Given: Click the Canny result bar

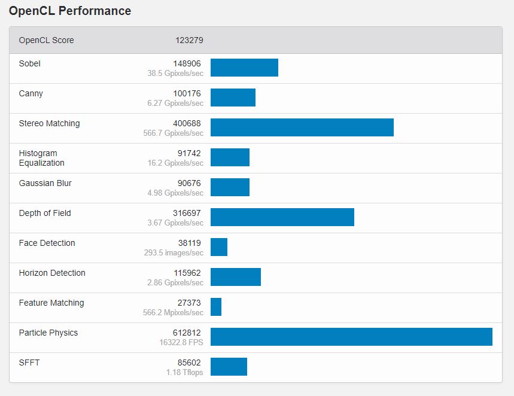Looking at the screenshot, I should pos(233,98).
